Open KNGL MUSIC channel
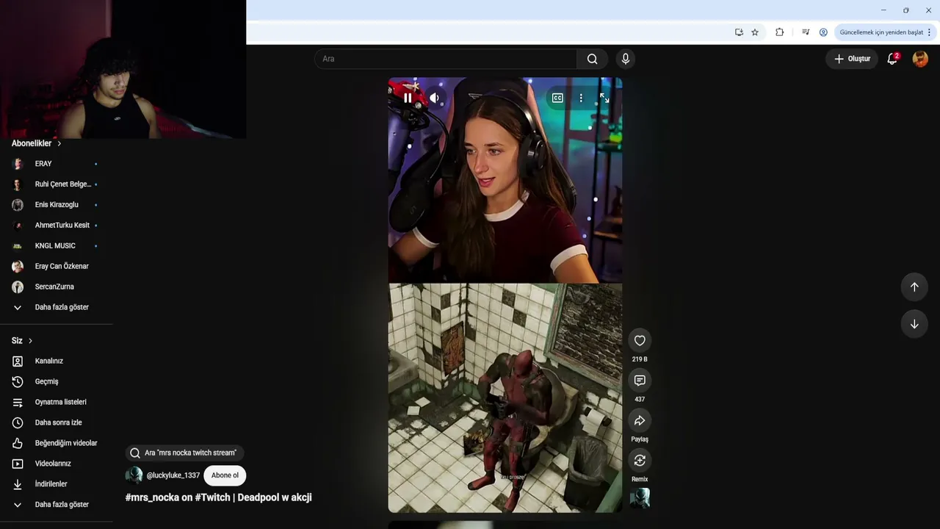 (x=57, y=246)
